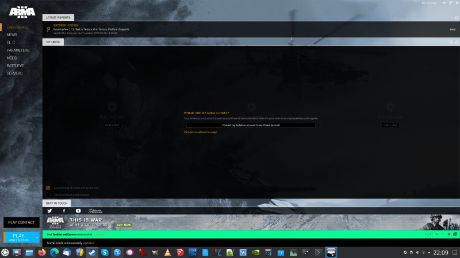460x258 pixels.
Task: Click the Arma 3 logo
Action: pos(22,12)
